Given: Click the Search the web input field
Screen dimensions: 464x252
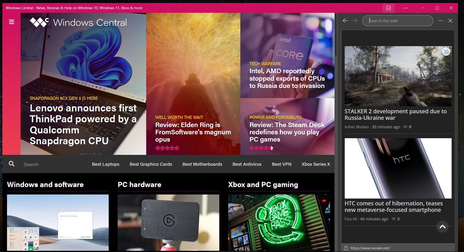Looking at the screenshot, I should 397,20.
